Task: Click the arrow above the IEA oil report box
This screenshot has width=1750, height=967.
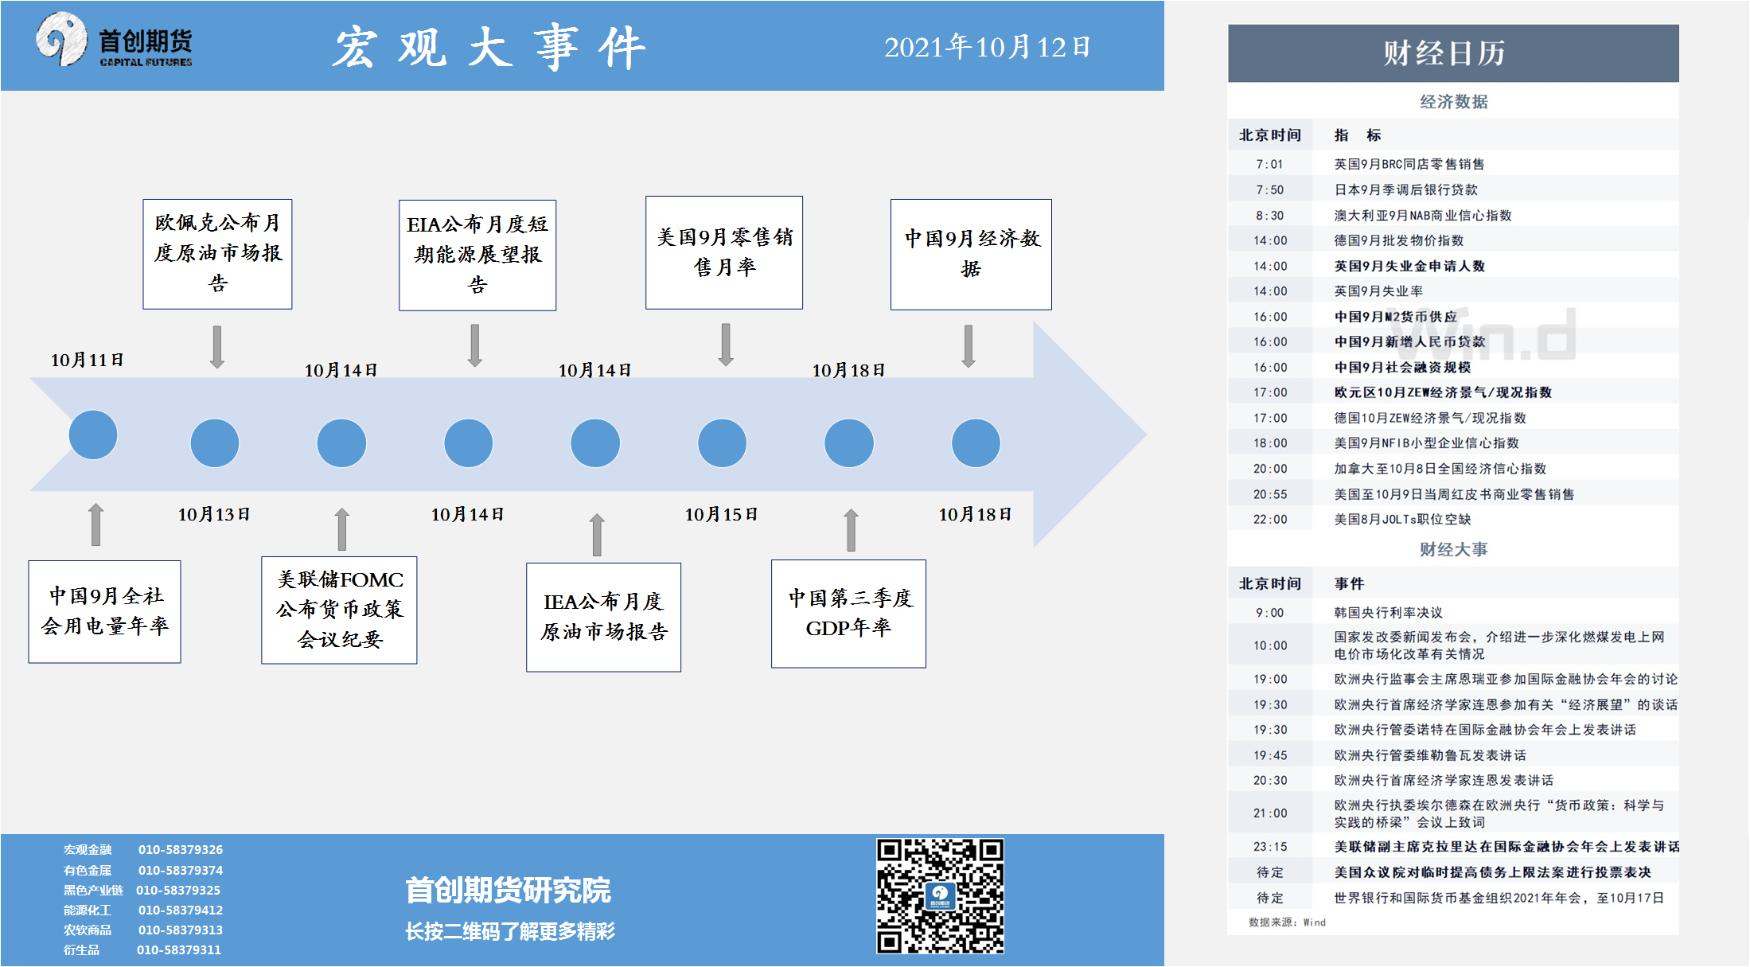Action: coord(597,534)
